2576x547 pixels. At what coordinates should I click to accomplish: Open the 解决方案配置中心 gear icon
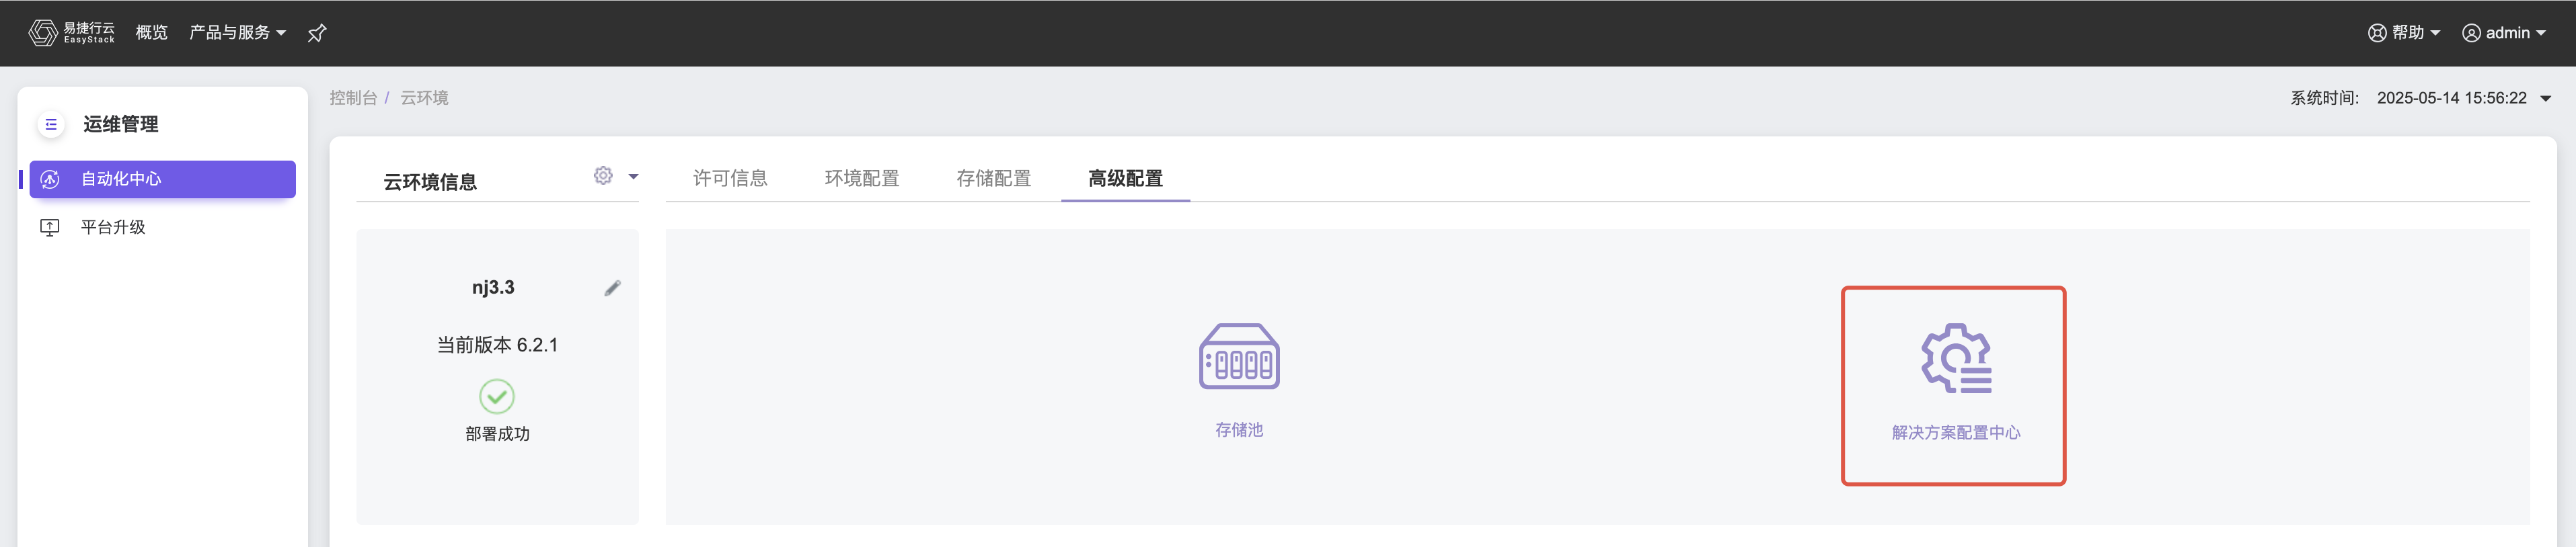[1955, 358]
